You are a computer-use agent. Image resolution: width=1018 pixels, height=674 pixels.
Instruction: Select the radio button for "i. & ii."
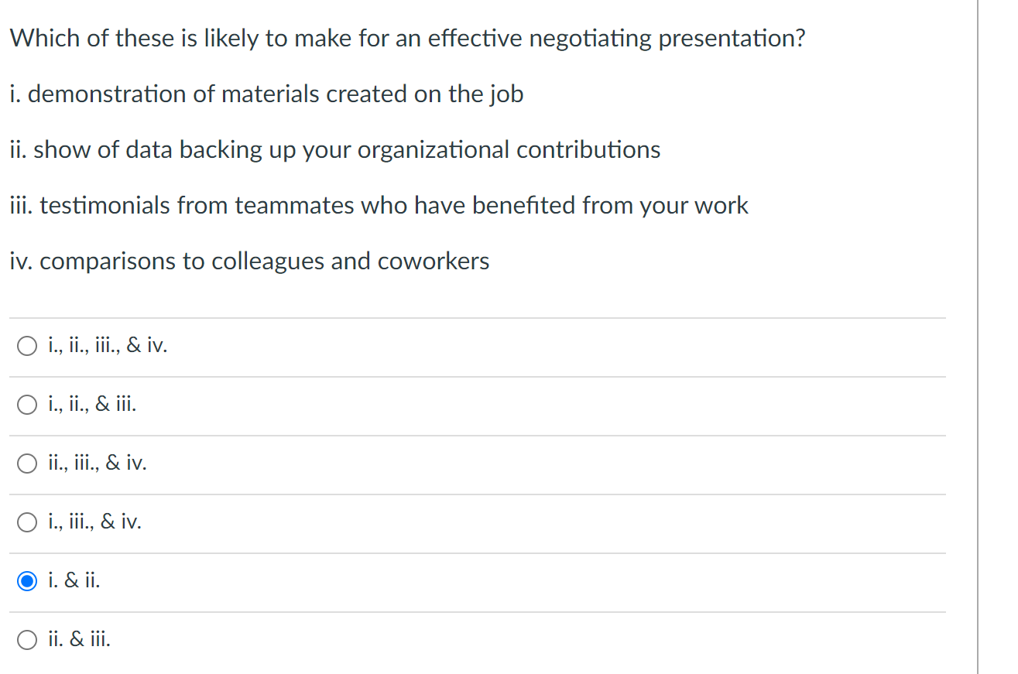coord(26,580)
